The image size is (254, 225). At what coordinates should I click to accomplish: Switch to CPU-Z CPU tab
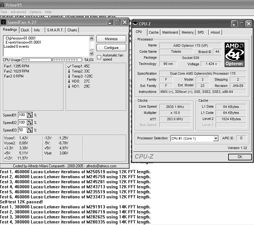pyautogui.click(x=139, y=32)
